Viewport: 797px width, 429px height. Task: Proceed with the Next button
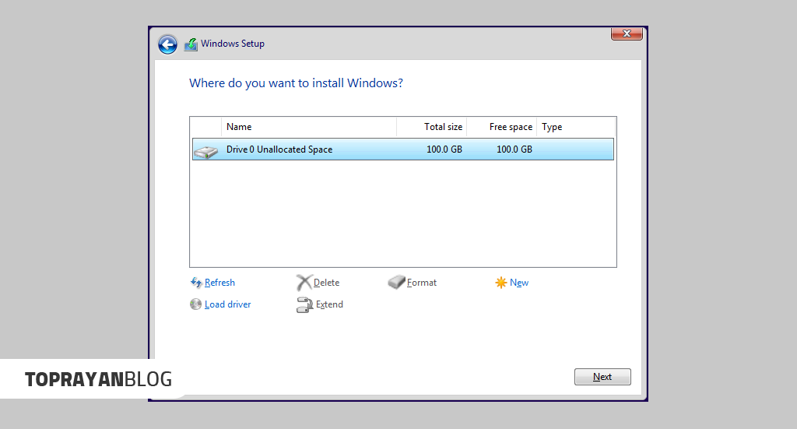pos(602,377)
